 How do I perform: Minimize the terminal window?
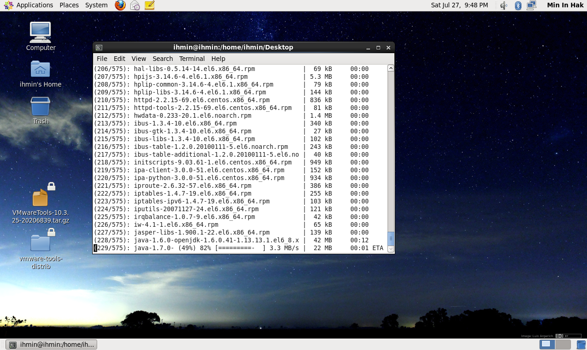pos(368,47)
